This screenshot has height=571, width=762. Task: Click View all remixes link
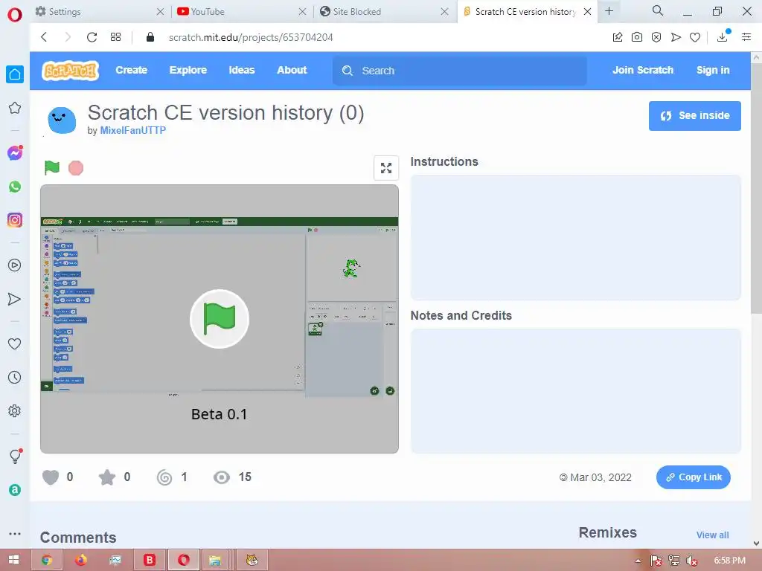click(712, 535)
